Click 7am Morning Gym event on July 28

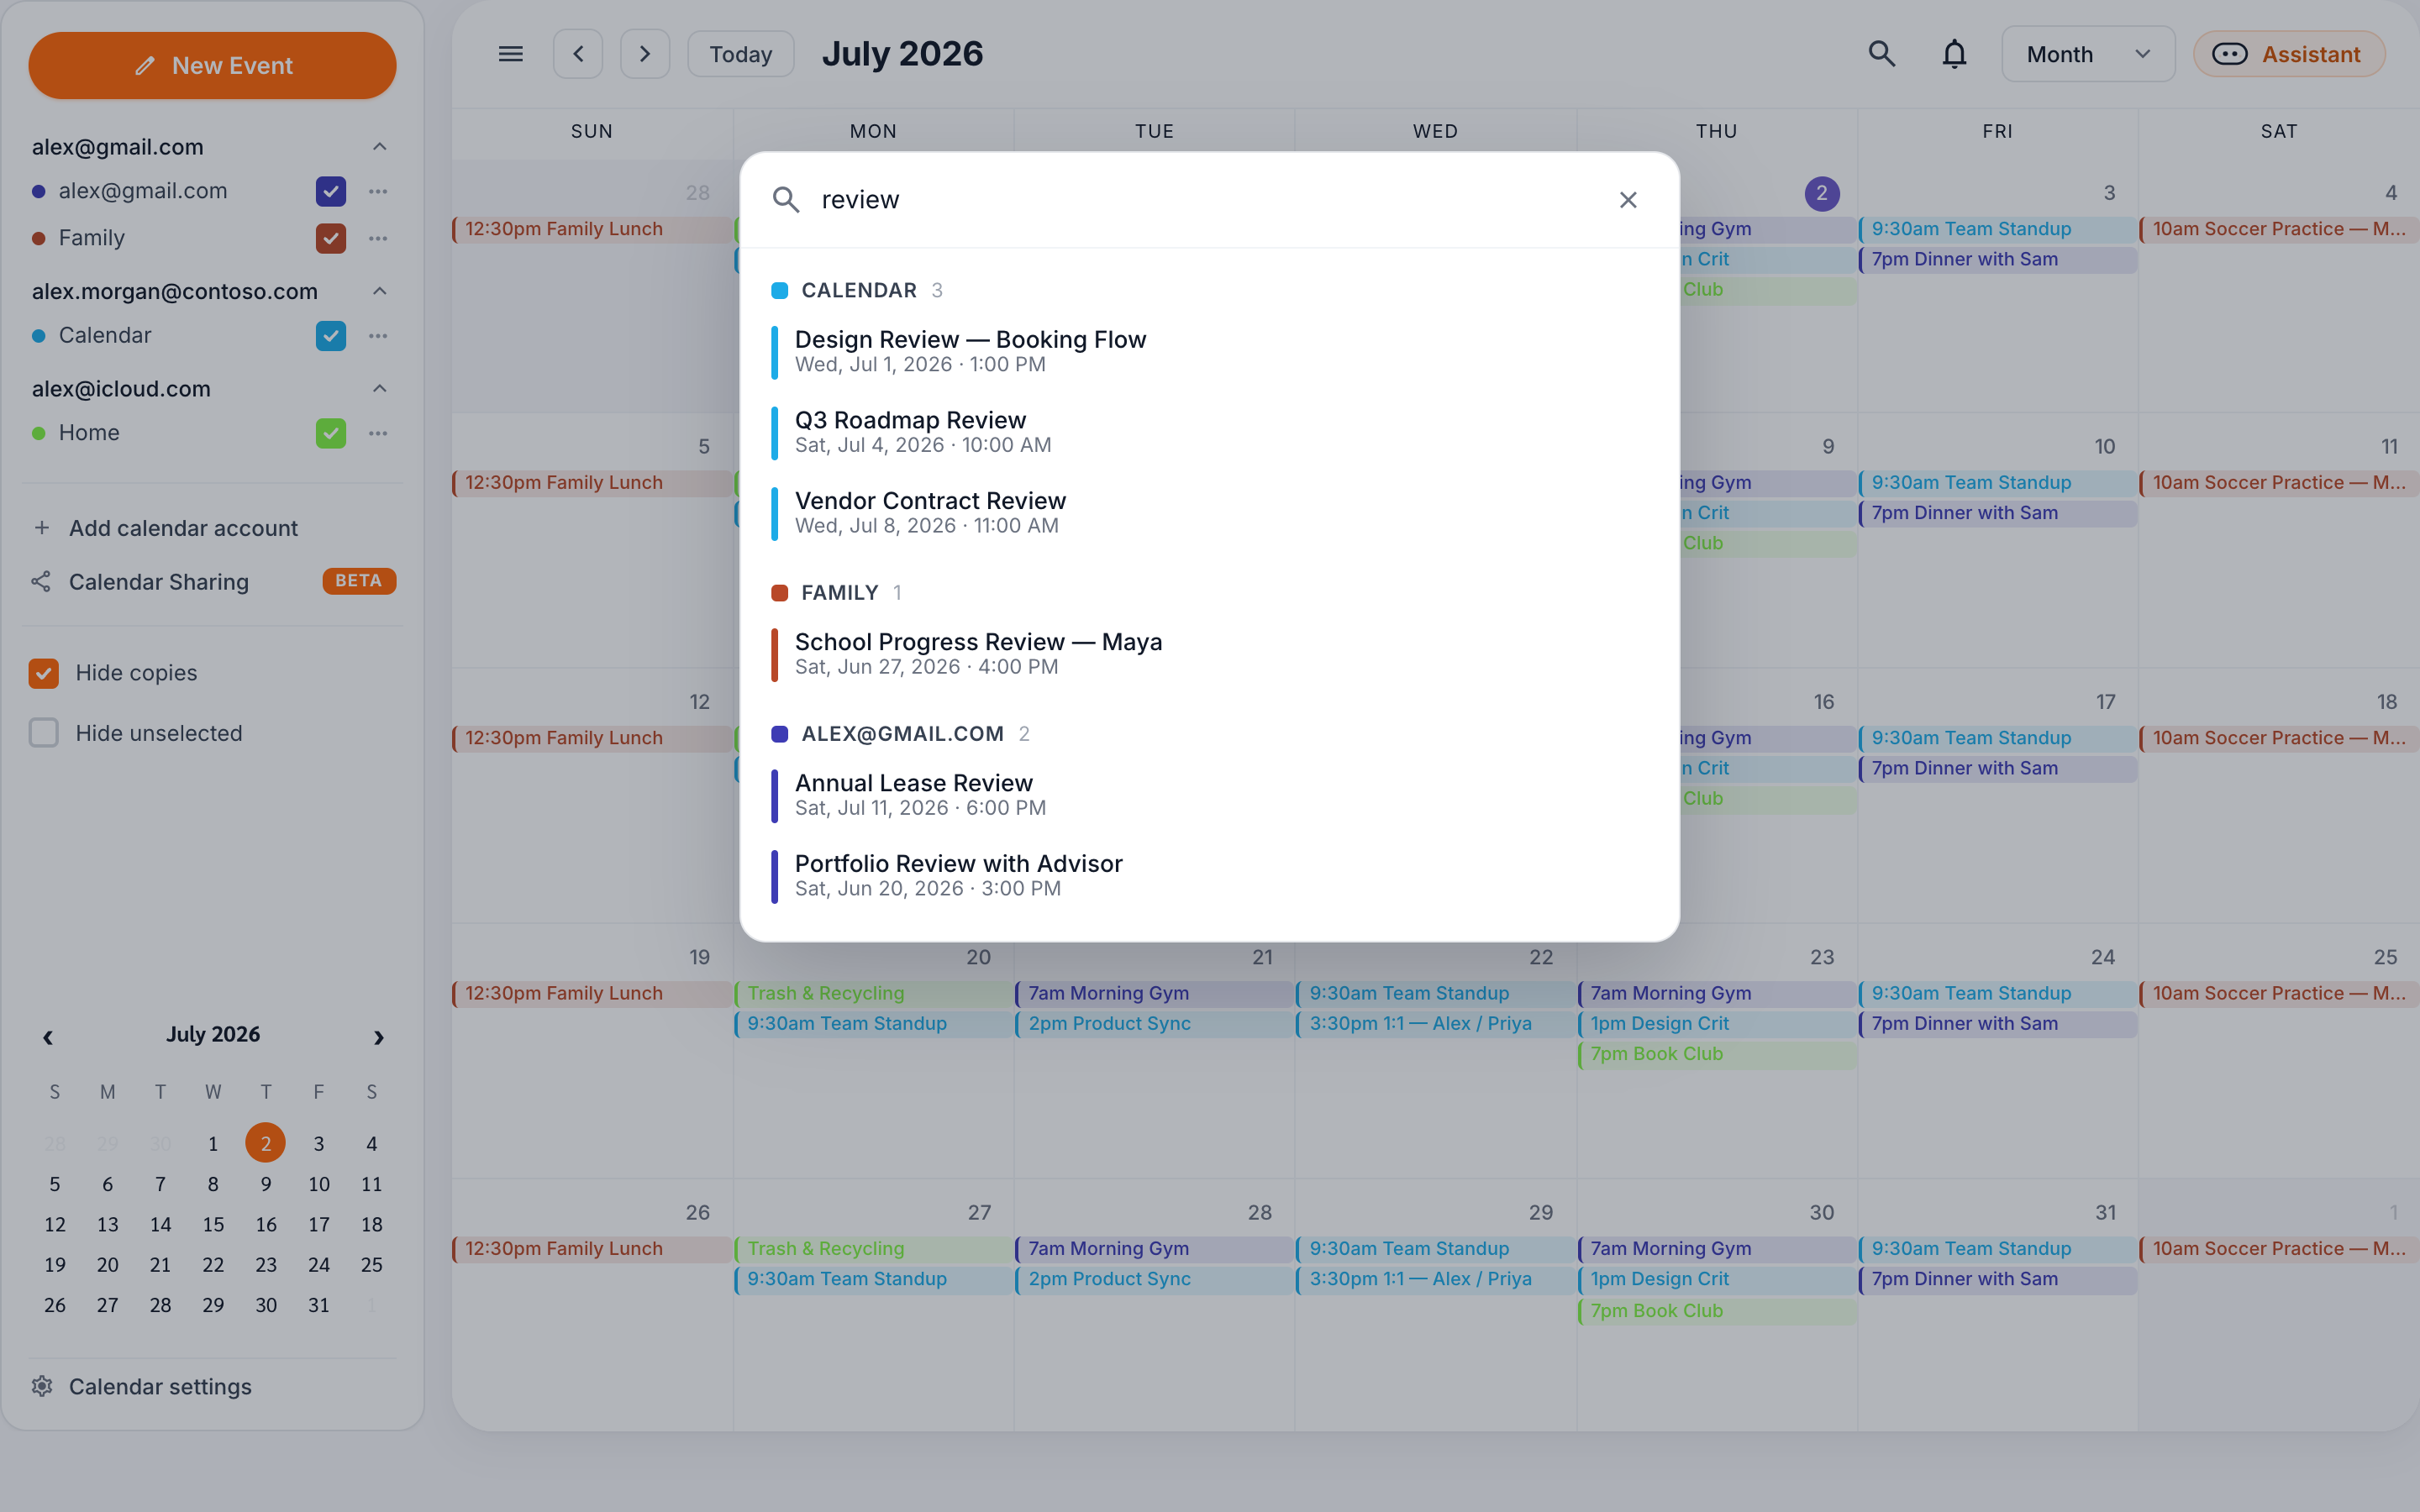[1154, 1249]
